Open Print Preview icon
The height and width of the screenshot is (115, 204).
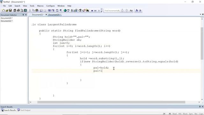[x=22, y=11]
